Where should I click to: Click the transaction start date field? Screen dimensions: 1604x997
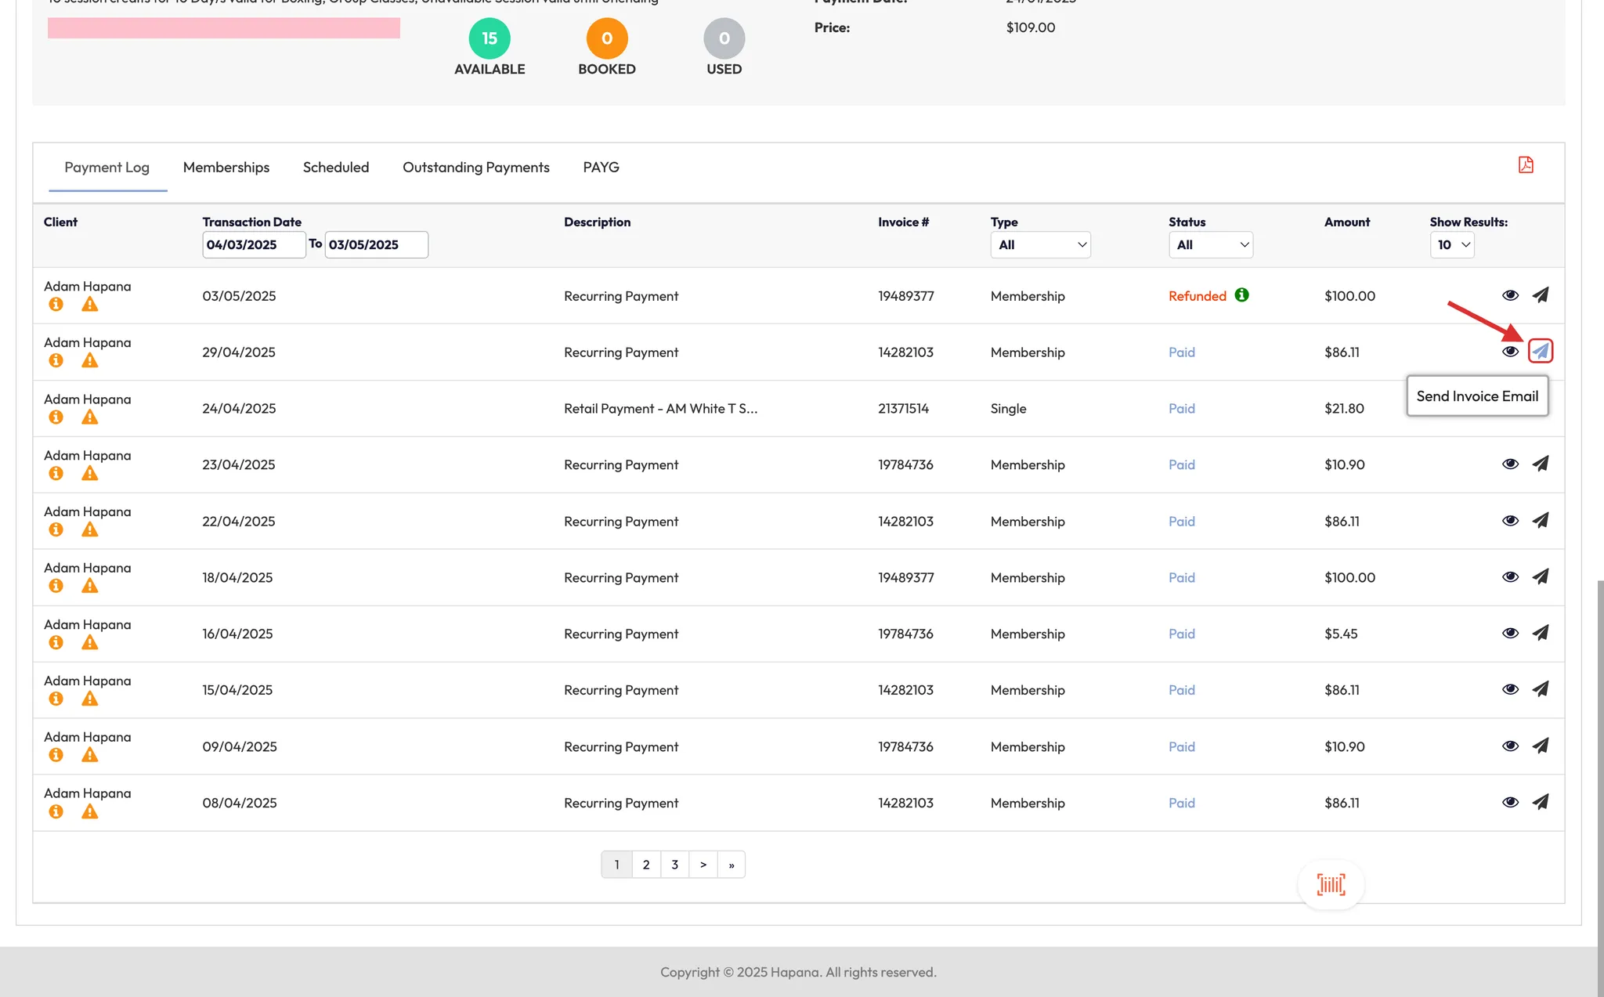(x=253, y=245)
